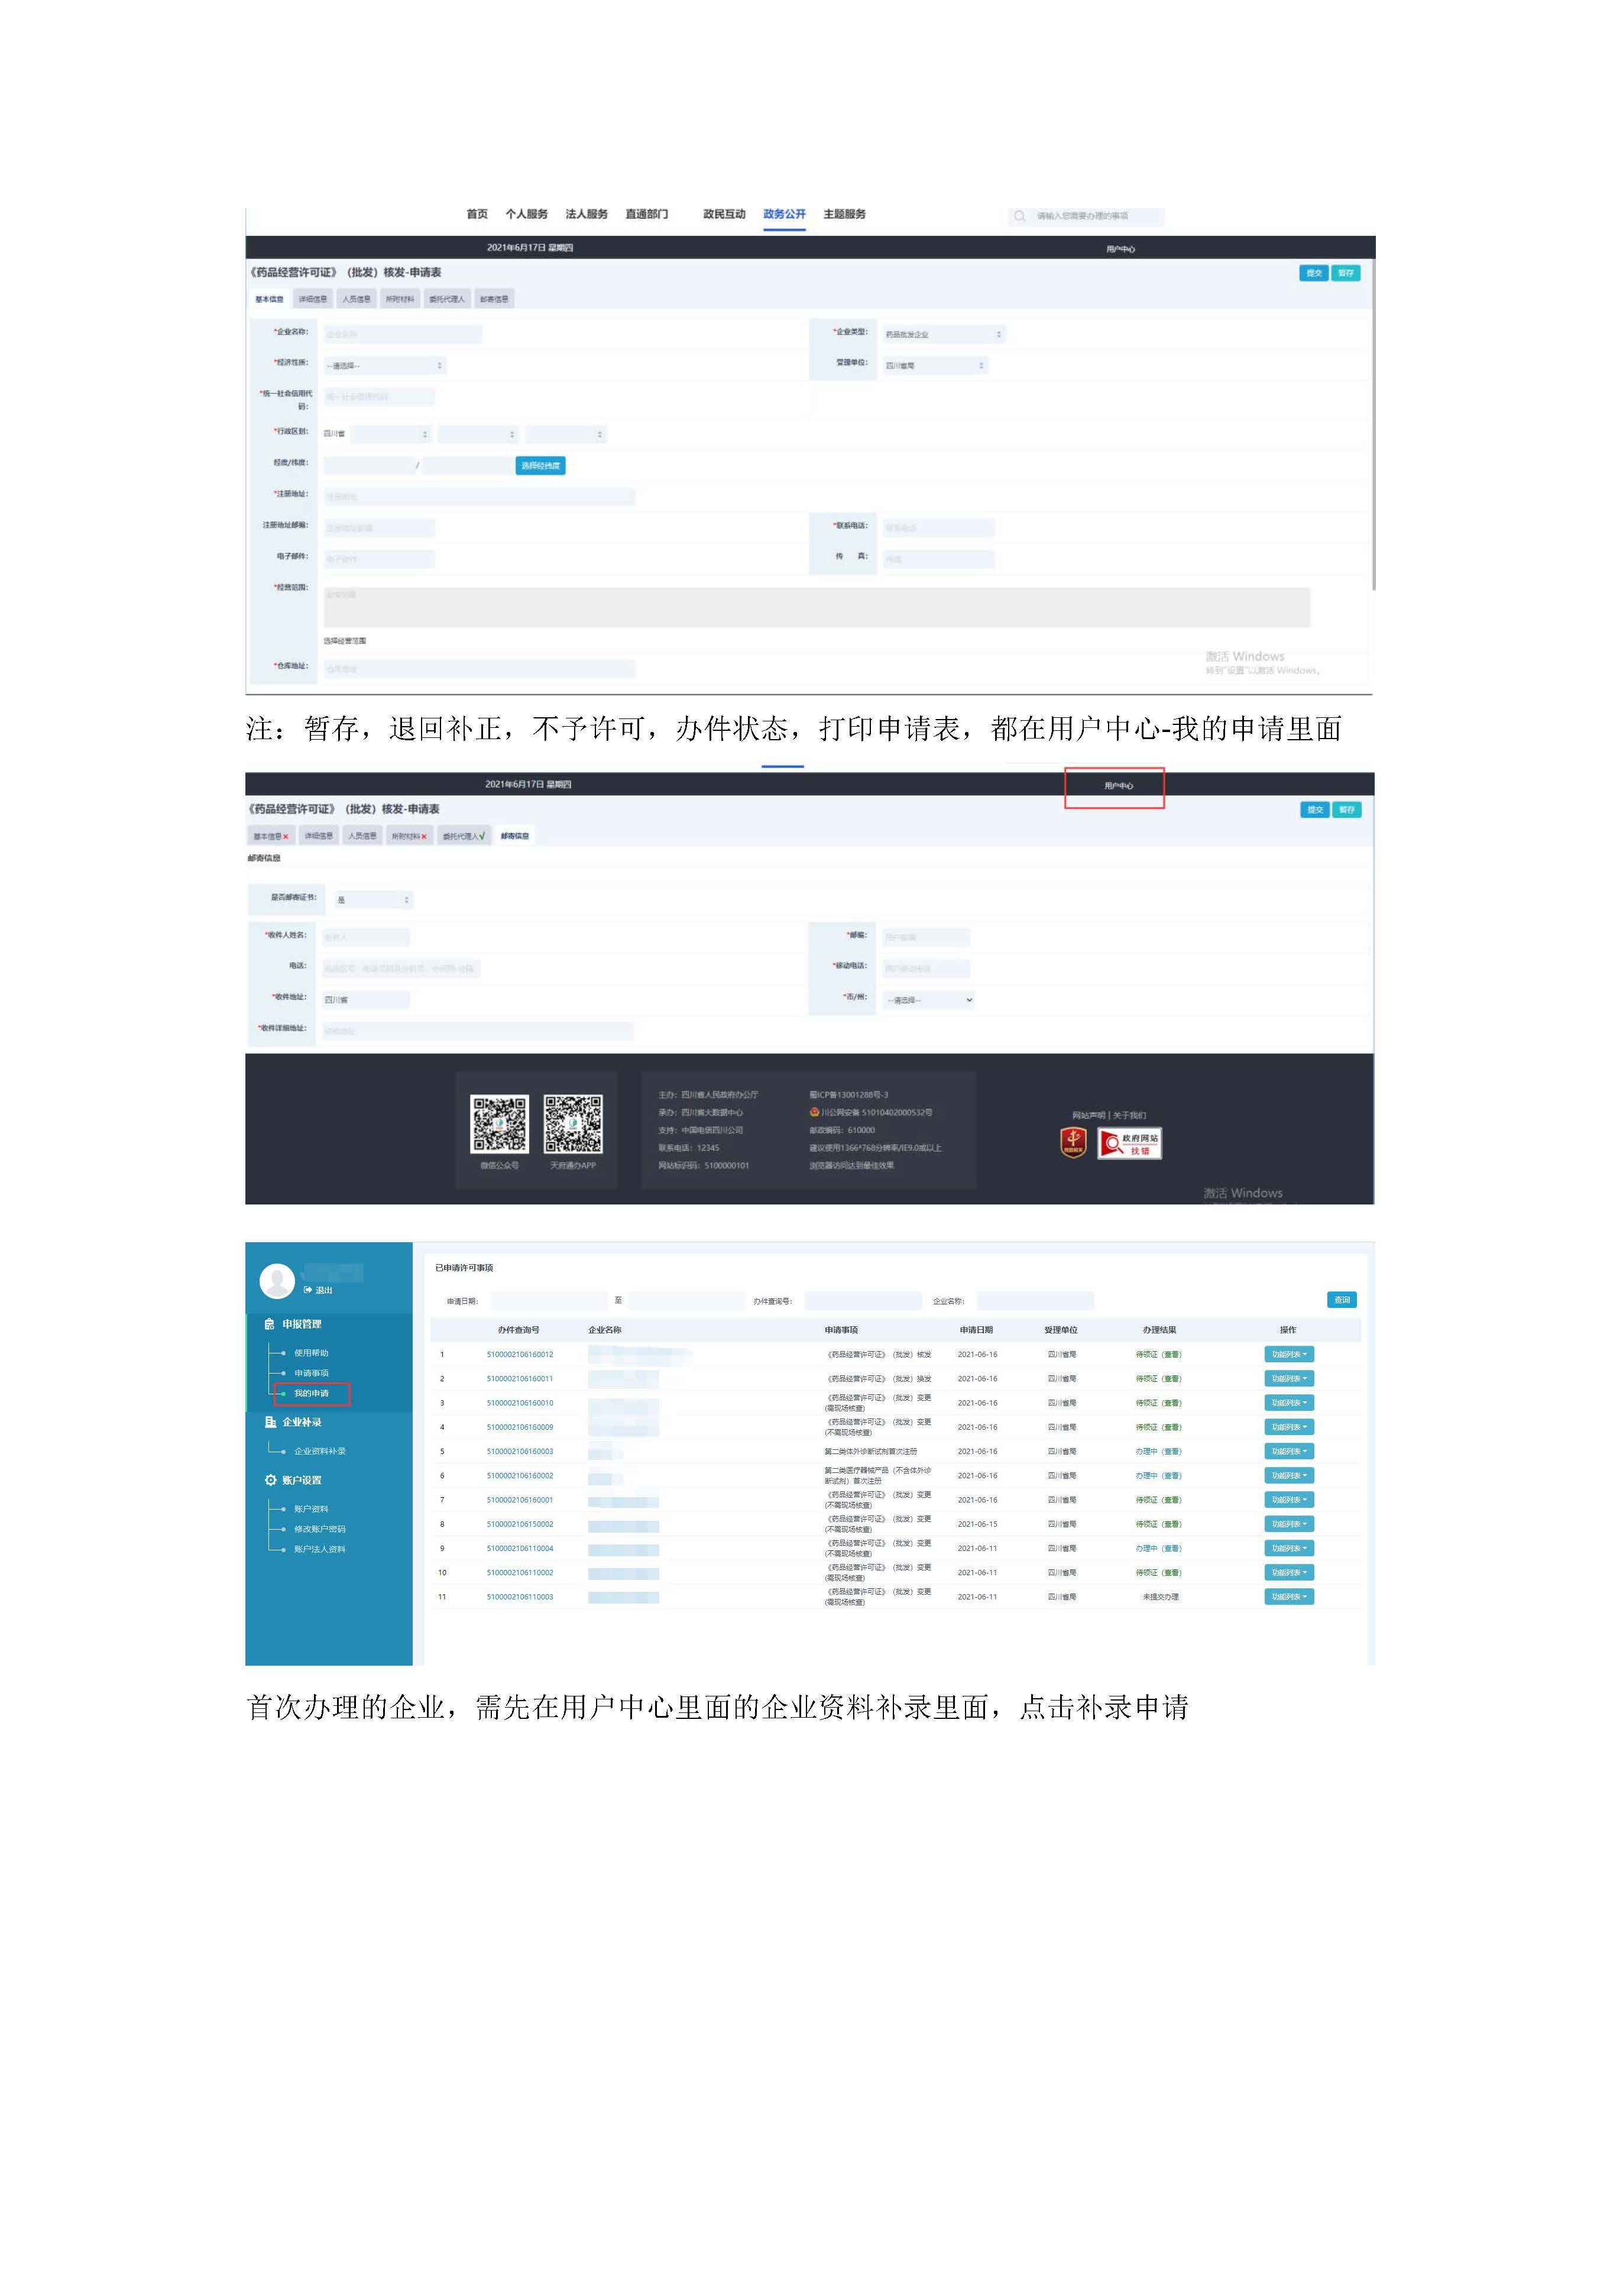Click the 收件人姓名 input field
Screen dimensions: 1623x2296
tap(366, 938)
